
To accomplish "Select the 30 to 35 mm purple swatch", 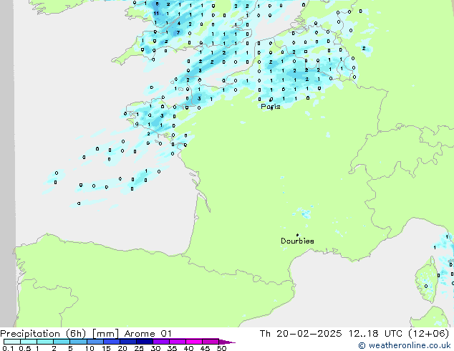I will pos(161,342).
